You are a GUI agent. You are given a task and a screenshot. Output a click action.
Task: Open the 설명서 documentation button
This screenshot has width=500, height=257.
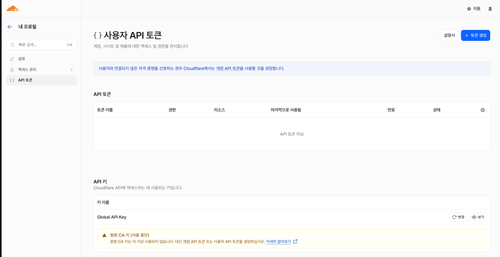[449, 36]
